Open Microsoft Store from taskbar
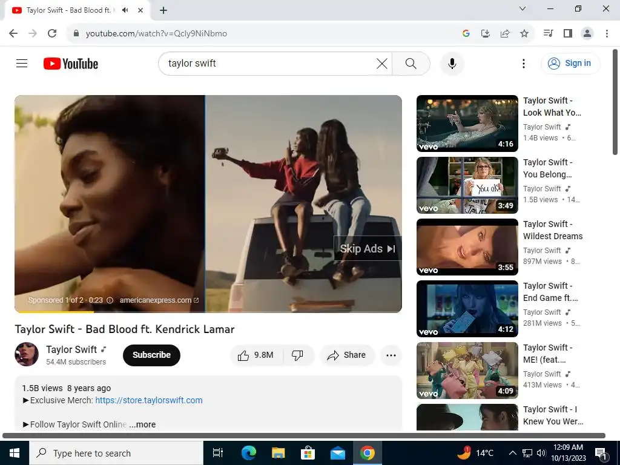620x465 pixels. point(308,453)
